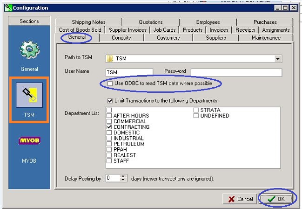The width and height of the screenshot is (302, 209).
Task: Click the Delay Posting by days field
Action: point(113,178)
